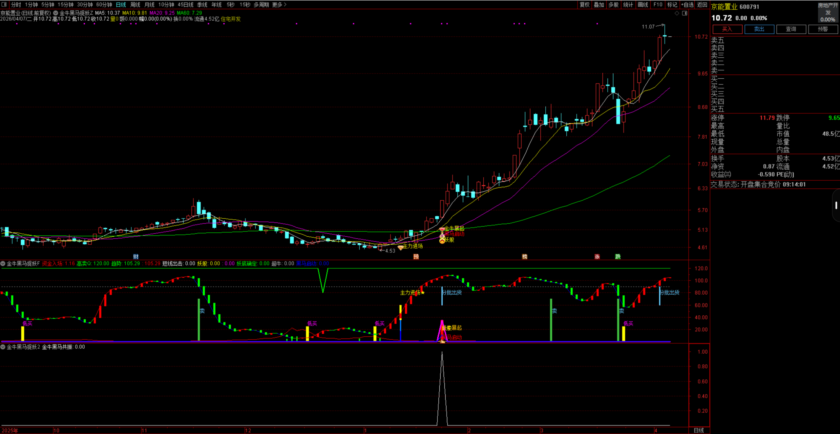Click the 跌 marker icon on chart
Screen dimensions: 840x434
tap(618, 256)
